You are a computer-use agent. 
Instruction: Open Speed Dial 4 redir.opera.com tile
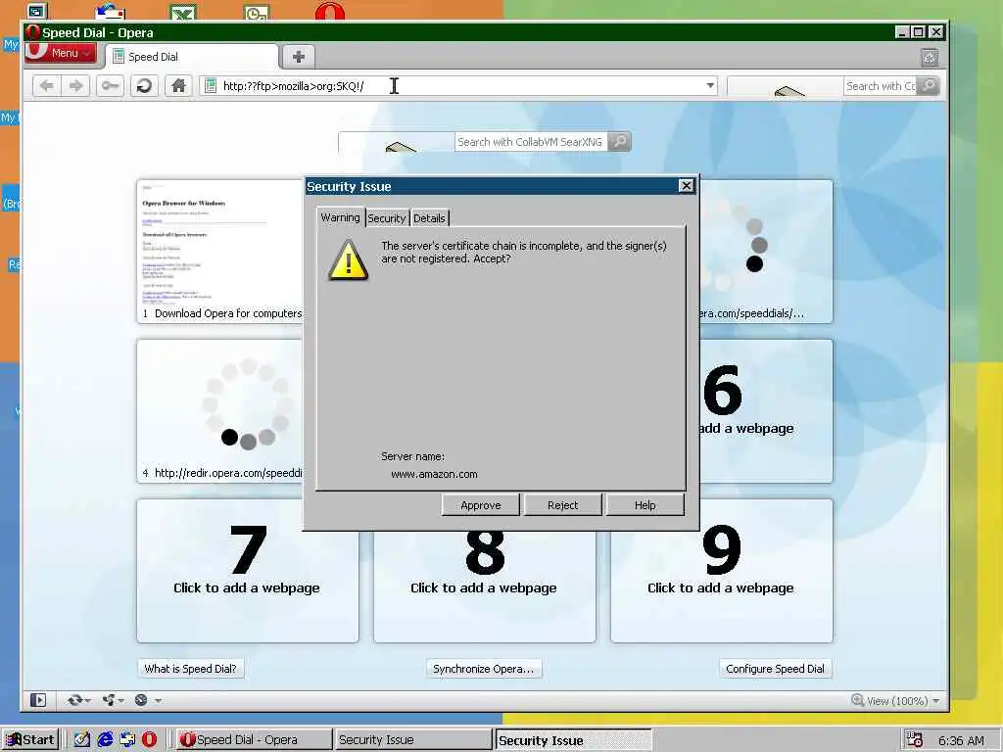[220, 410]
